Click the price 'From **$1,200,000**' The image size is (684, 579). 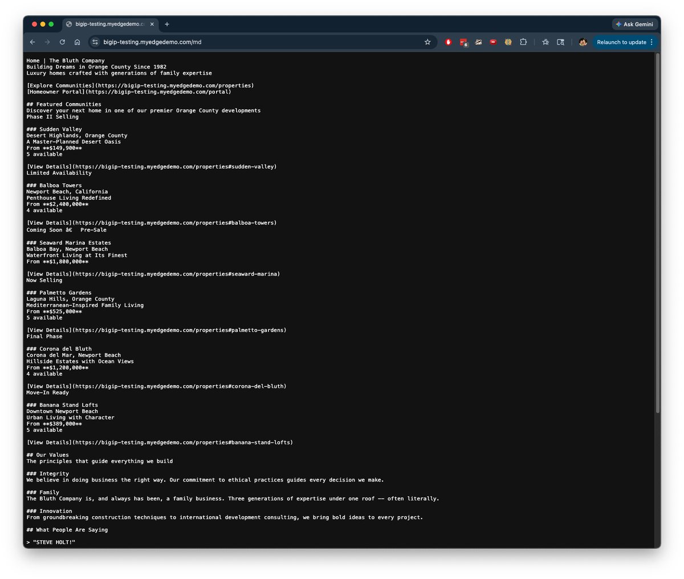click(x=58, y=368)
